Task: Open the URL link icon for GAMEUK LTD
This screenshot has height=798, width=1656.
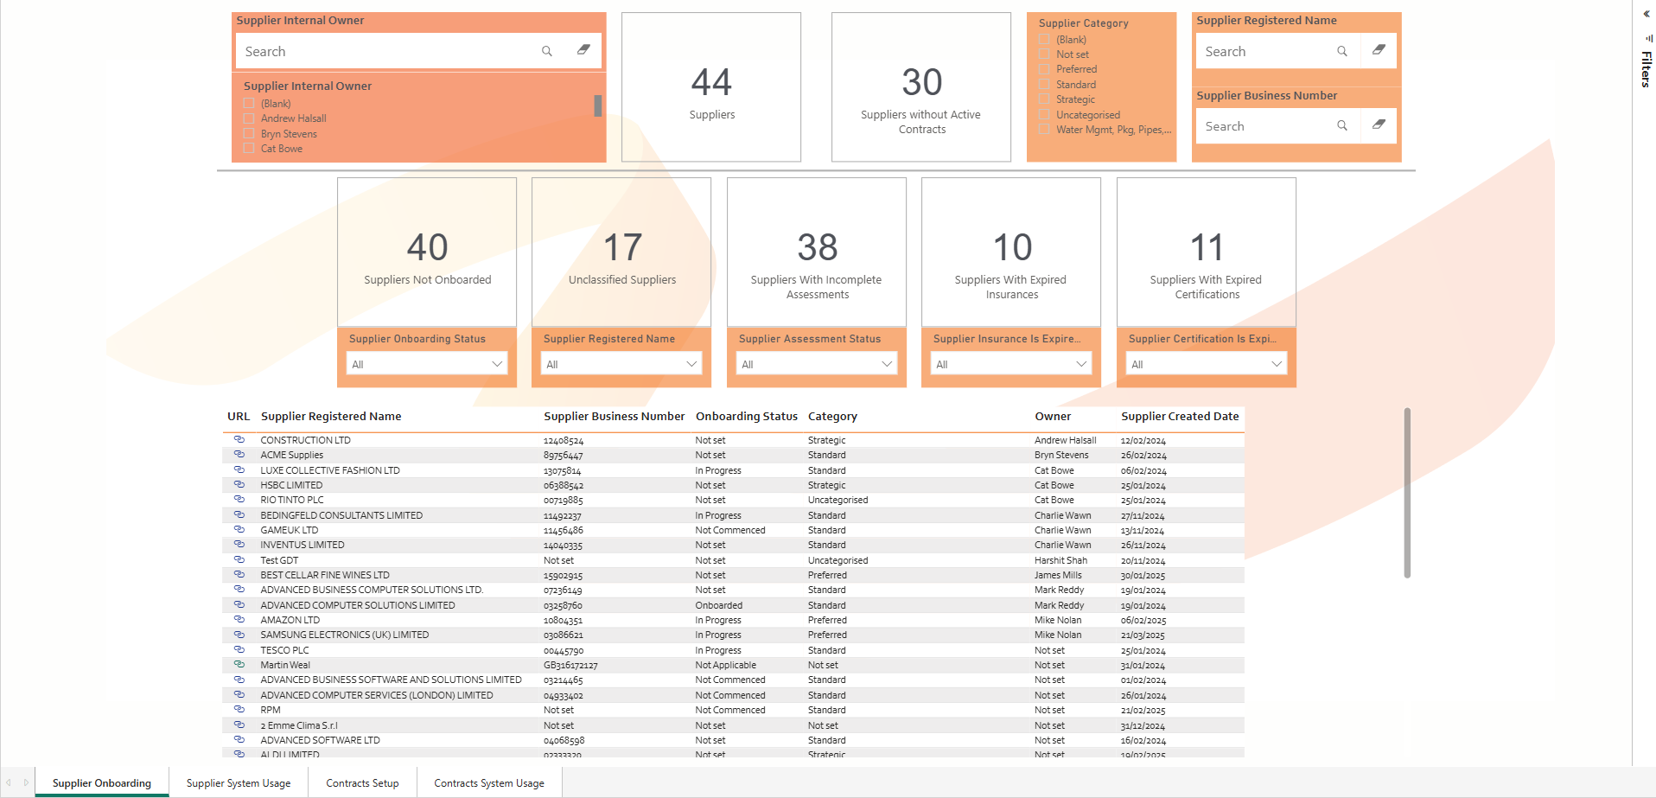Action: coord(239,530)
